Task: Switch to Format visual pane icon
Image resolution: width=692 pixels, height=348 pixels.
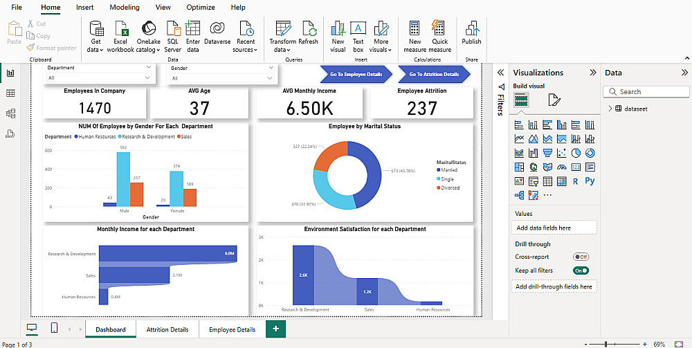Action: tap(554, 101)
